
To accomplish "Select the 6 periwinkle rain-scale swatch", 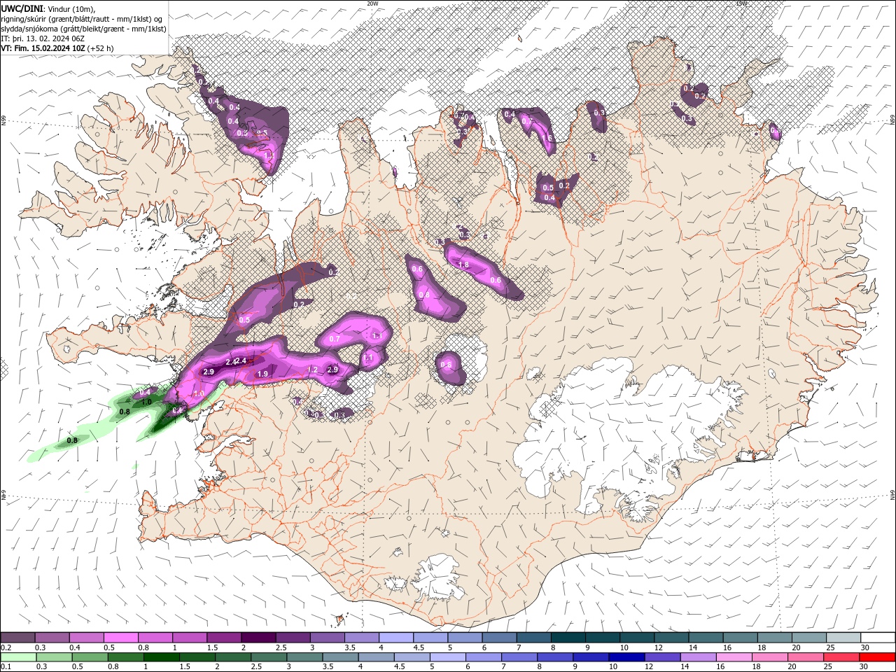I will tap(483, 657).
